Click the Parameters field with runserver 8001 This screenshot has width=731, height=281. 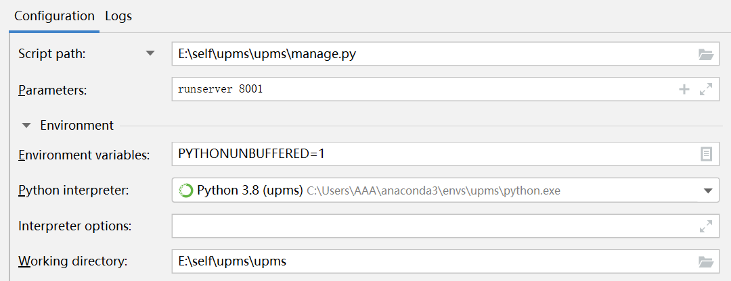pos(420,89)
